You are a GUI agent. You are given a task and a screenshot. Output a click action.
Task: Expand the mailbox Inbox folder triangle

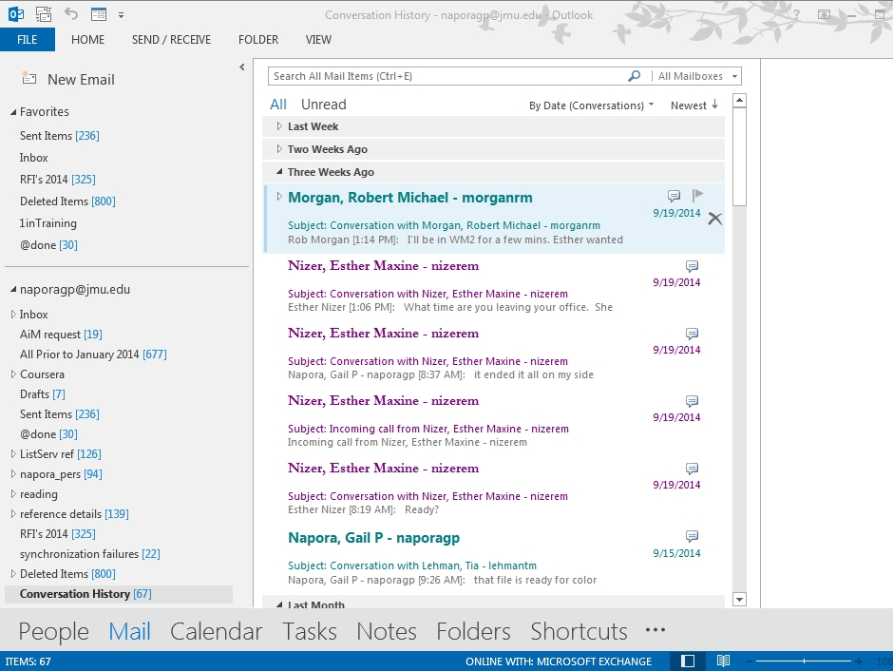(13, 315)
